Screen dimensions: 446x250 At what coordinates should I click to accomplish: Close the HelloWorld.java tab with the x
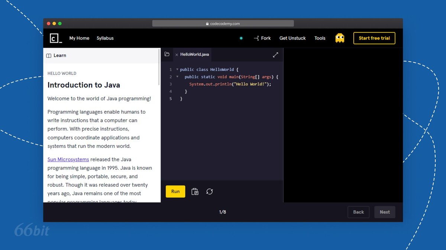(177, 55)
